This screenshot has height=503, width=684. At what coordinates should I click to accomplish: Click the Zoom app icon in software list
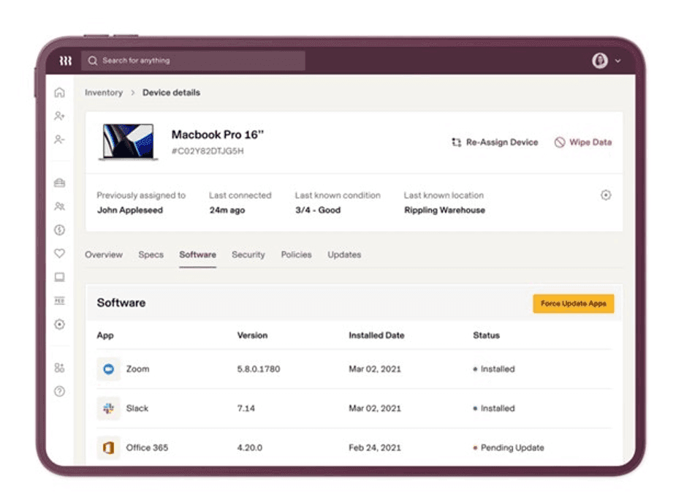click(108, 369)
